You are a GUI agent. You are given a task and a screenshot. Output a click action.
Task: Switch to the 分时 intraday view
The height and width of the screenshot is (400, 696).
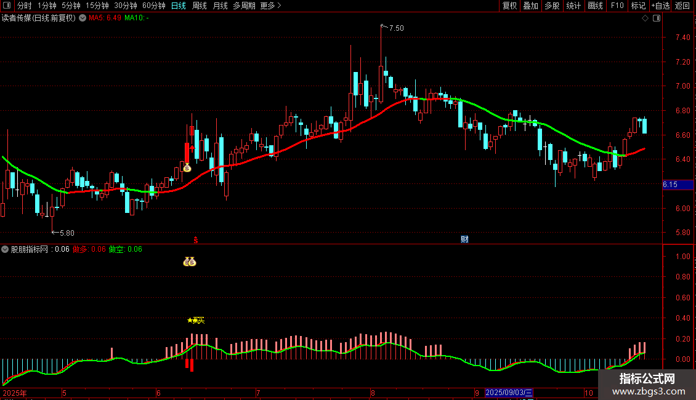[x=25, y=6]
